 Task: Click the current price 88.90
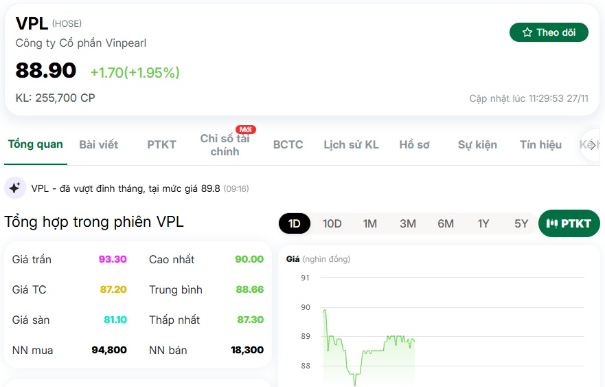46,70
